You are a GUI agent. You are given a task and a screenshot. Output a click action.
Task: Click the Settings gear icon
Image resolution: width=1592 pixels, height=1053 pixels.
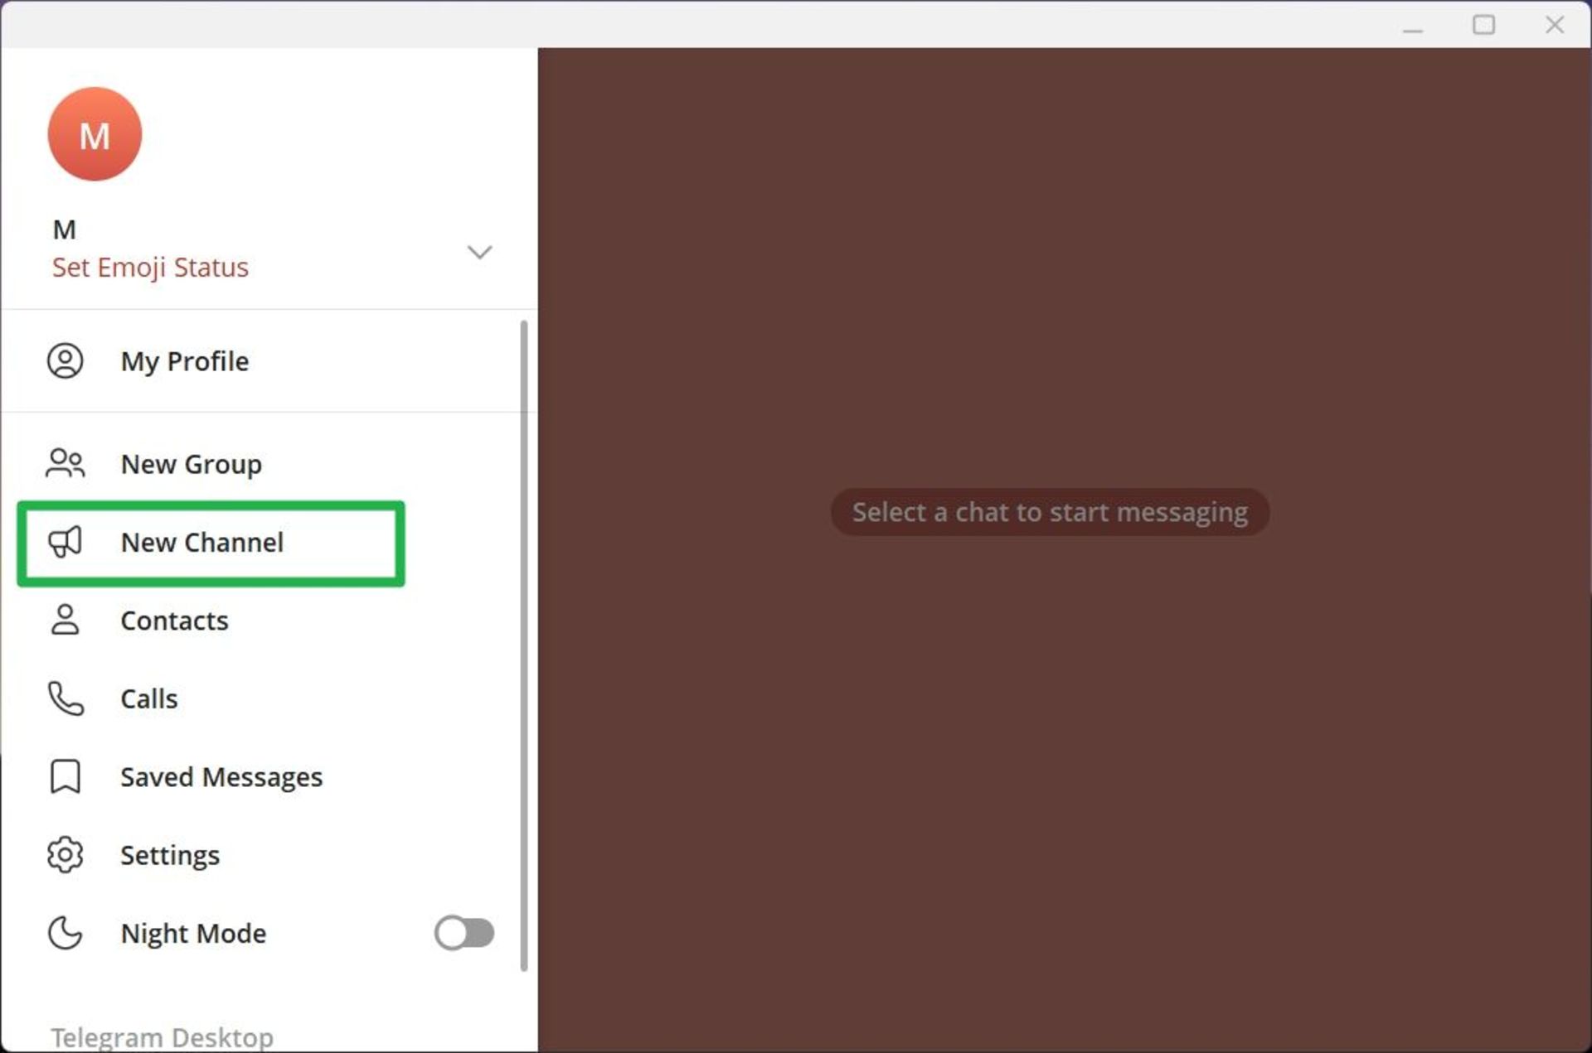(x=65, y=855)
